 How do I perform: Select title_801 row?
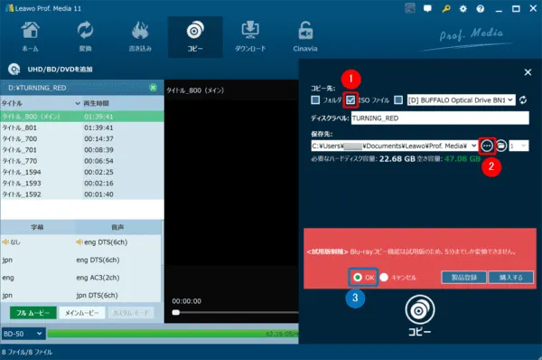click(82, 128)
